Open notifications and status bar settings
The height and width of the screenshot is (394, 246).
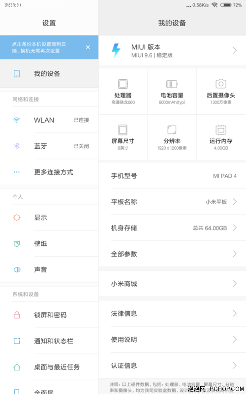point(49,341)
